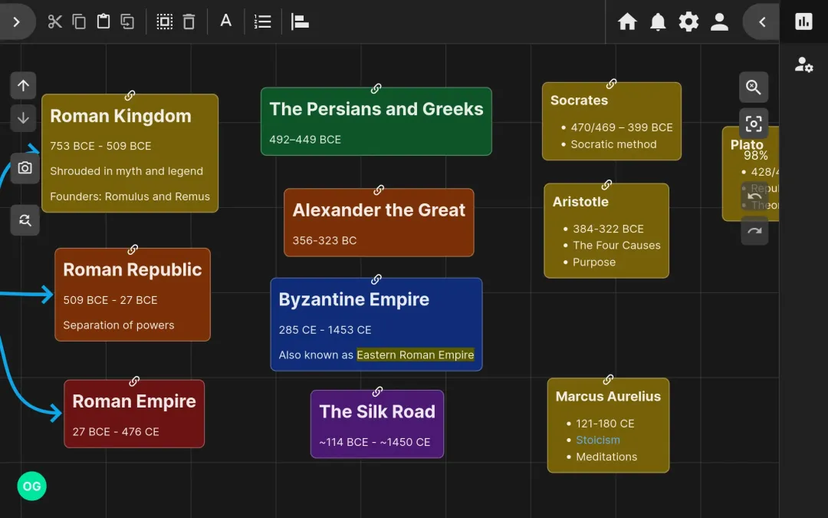Select the purple Silk Road card
Screen dimensions: 828x518
click(376, 424)
